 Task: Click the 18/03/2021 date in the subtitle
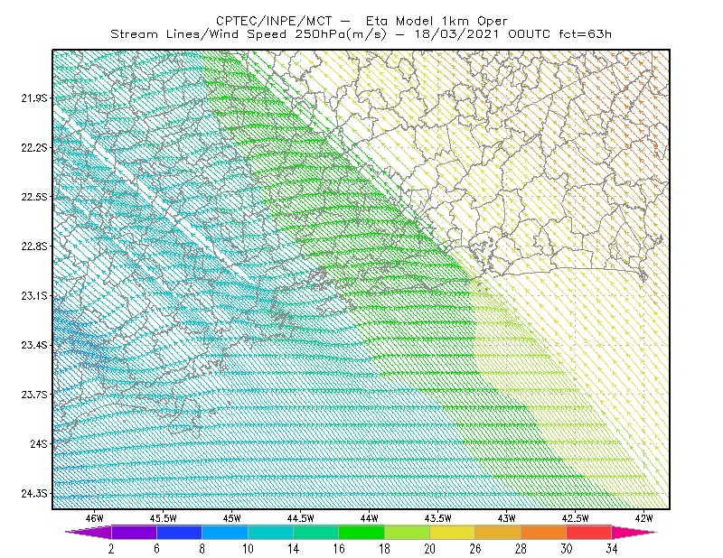tap(456, 34)
